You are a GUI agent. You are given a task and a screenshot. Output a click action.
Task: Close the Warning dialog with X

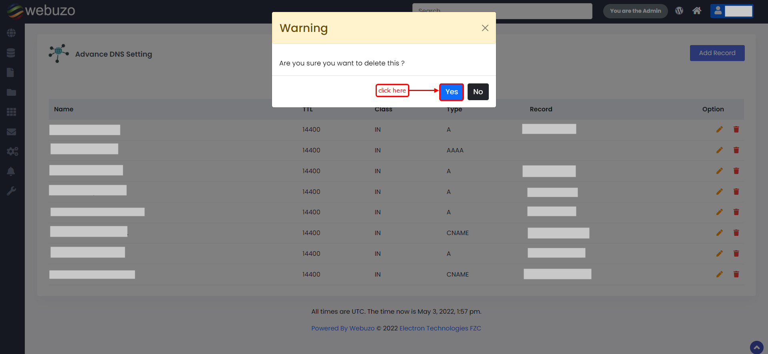[x=485, y=28]
